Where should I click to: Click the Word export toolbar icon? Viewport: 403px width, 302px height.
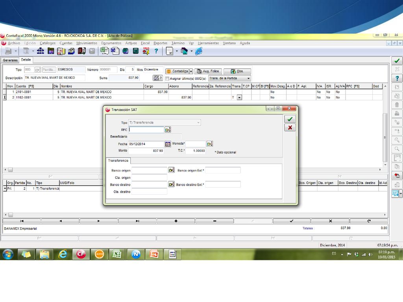(115, 51)
